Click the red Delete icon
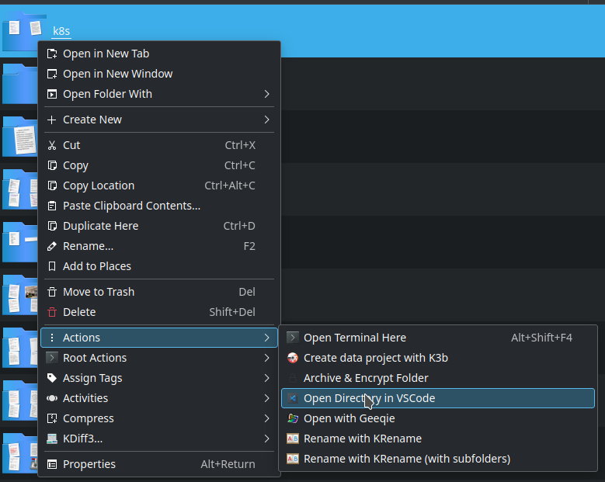Screen dimensions: 605x482 (52, 312)
